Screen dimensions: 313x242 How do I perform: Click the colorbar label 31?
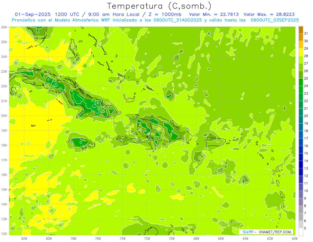[306, 33]
